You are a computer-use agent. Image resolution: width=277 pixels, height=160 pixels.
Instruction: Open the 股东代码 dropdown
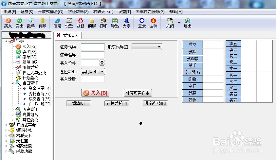tap(147, 47)
